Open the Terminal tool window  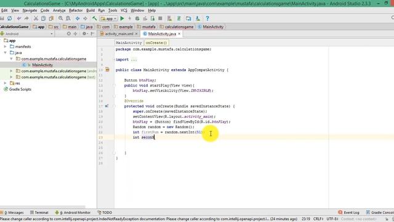pos(39,212)
